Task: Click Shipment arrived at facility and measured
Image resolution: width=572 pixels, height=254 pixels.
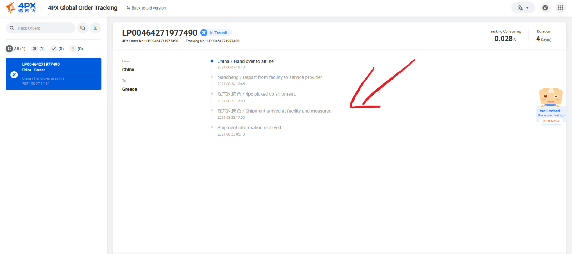Action: coord(275,111)
